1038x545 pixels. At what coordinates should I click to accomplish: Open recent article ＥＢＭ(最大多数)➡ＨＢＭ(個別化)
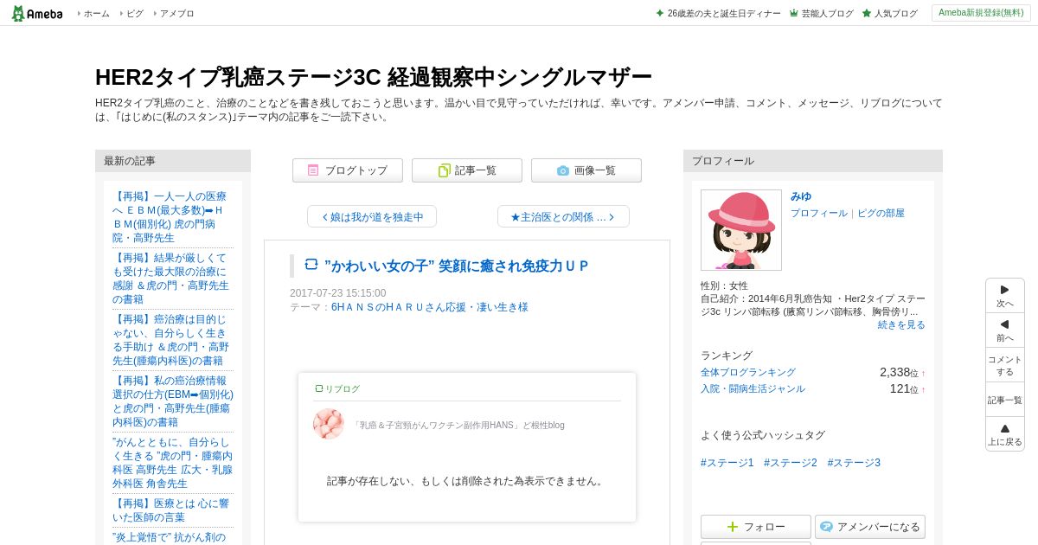click(x=172, y=217)
